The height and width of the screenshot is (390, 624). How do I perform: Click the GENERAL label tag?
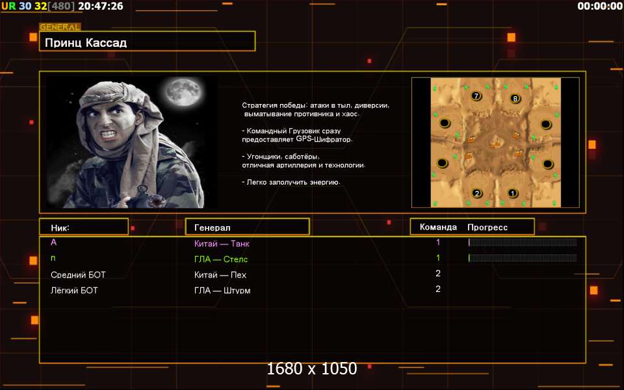[60, 27]
